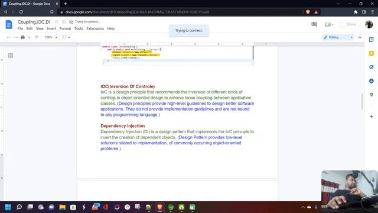Bookmark this page in address bar
This screenshot has height=213, width=378.
[52, 12]
